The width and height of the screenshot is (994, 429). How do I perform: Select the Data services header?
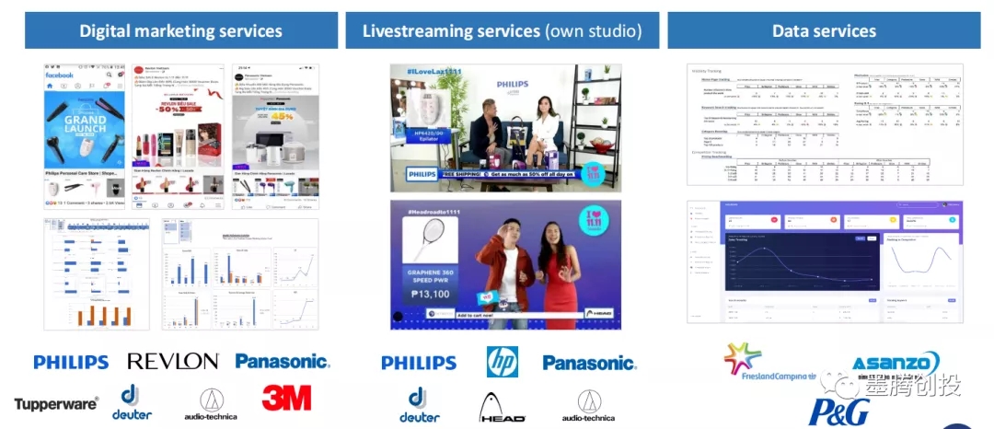824,29
